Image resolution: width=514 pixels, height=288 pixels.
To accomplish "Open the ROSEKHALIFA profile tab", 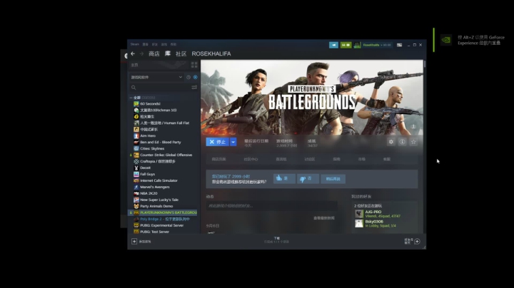I will point(211,53).
